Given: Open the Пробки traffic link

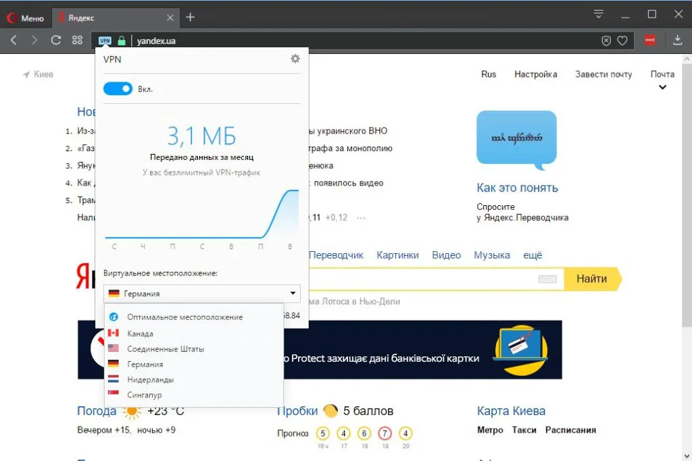Looking at the screenshot, I should [x=297, y=411].
